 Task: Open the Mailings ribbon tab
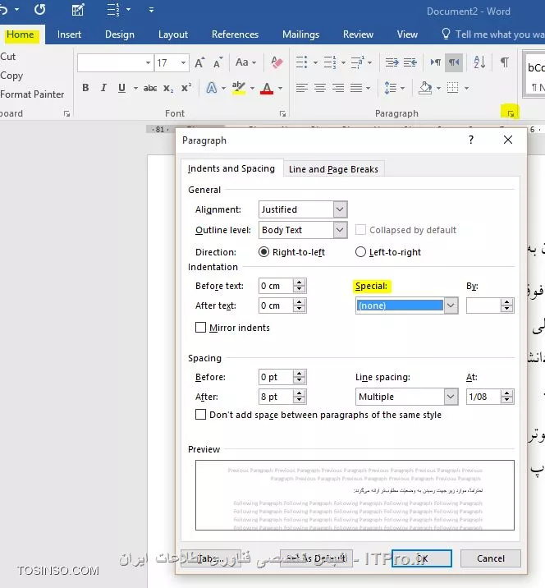[301, 34]
